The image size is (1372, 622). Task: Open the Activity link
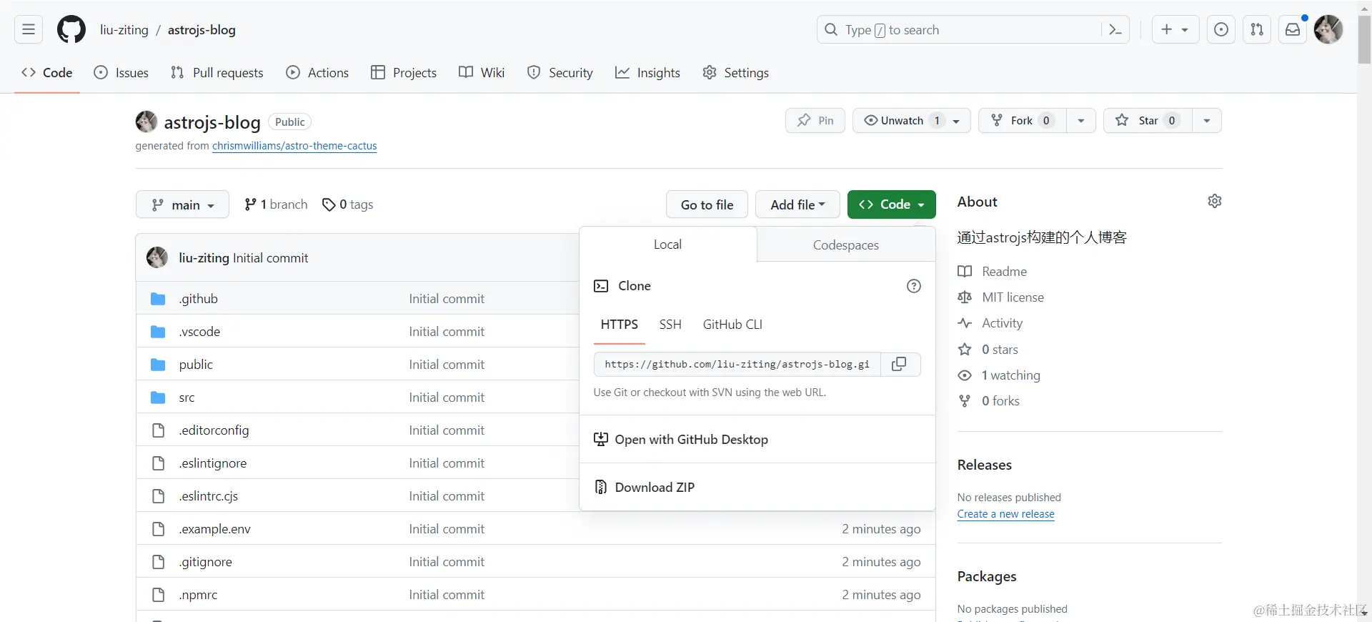(x=990, y=323)
